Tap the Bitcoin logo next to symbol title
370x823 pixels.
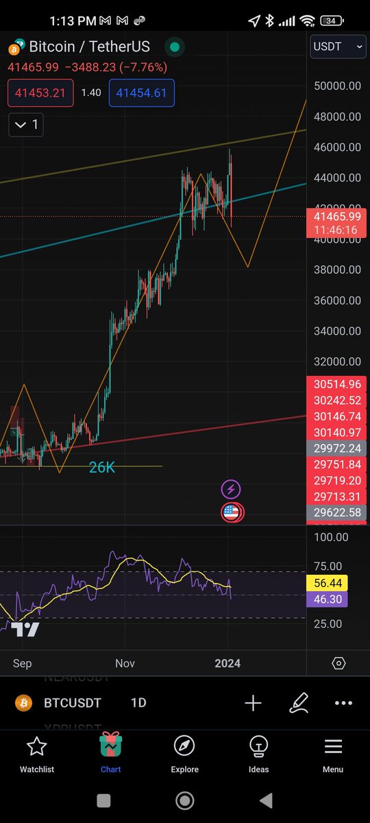(x=16, y=48)
